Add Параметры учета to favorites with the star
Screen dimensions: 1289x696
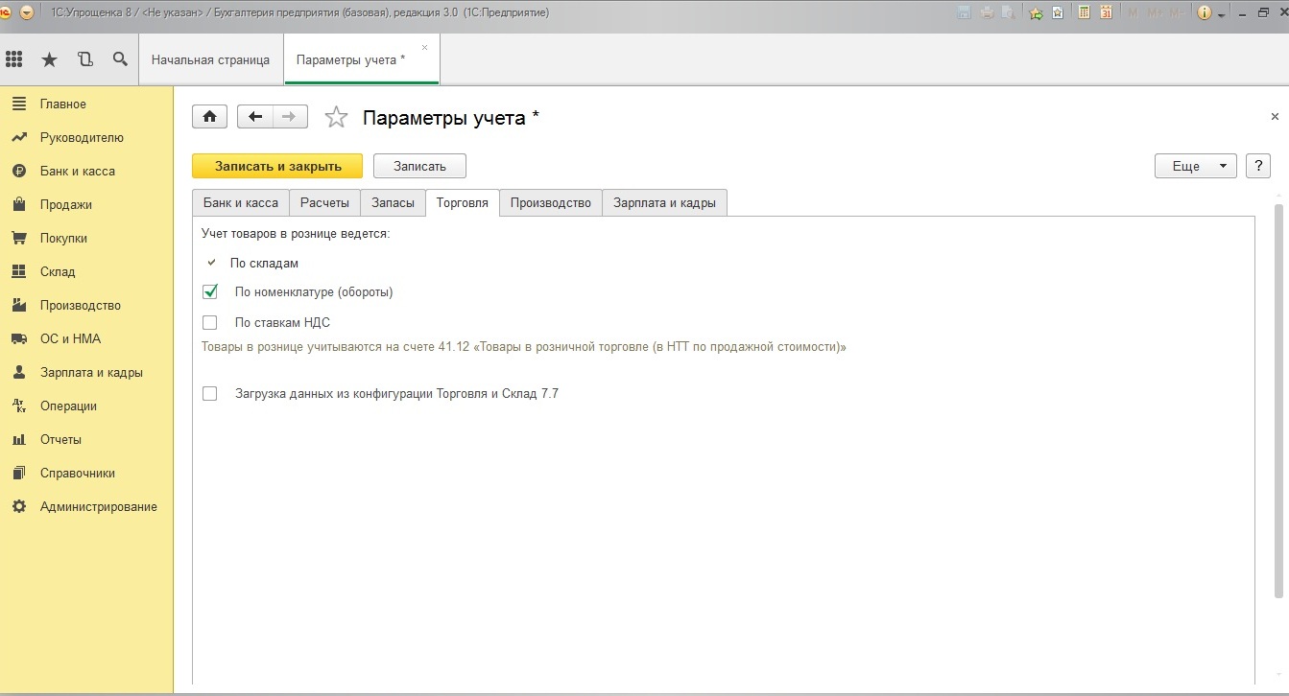click(x=336, y=118)
